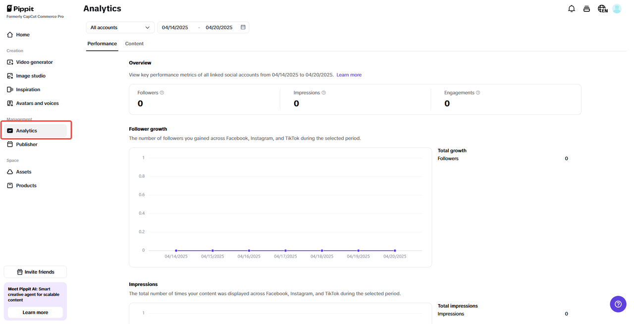Click the start date 04/14/2025 field
634x324 pixels.
pos(175,27)
